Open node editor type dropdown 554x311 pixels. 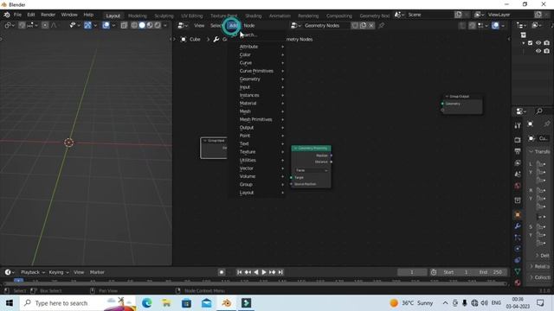183,25
